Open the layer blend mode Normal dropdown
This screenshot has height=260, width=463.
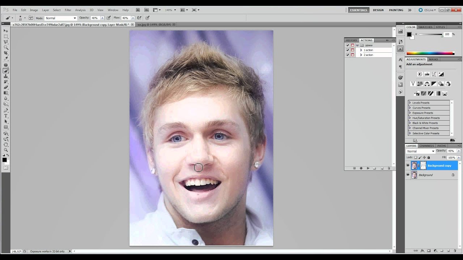point(420,151)
